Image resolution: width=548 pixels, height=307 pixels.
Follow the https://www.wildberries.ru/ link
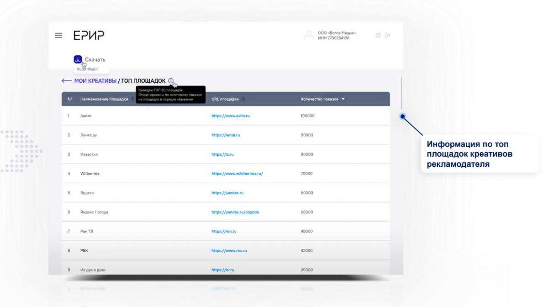(237, 174)
